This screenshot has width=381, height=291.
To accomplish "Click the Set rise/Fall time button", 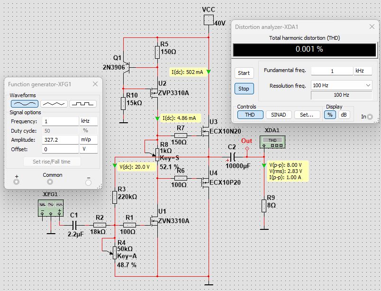I will [52, 162].
